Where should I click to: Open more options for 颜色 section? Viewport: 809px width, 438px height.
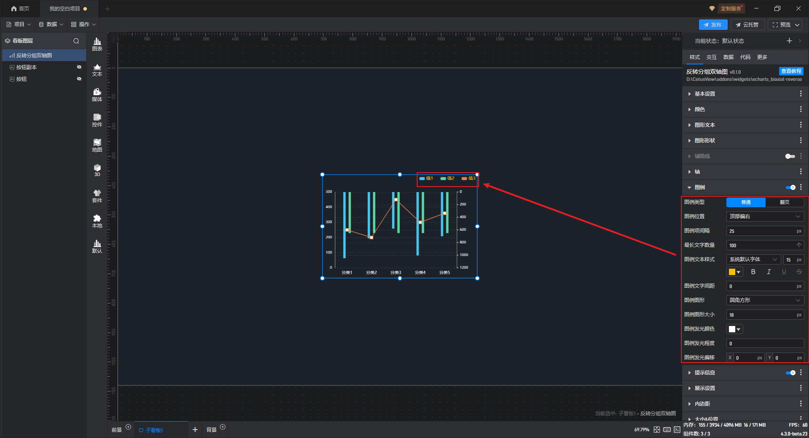801,109
